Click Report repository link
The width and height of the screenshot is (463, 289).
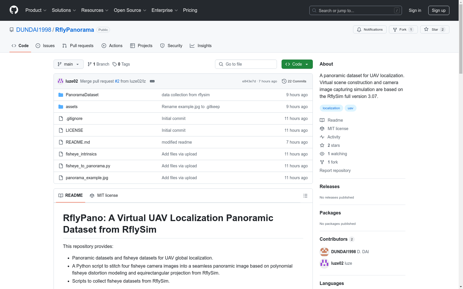pos(335,171)
